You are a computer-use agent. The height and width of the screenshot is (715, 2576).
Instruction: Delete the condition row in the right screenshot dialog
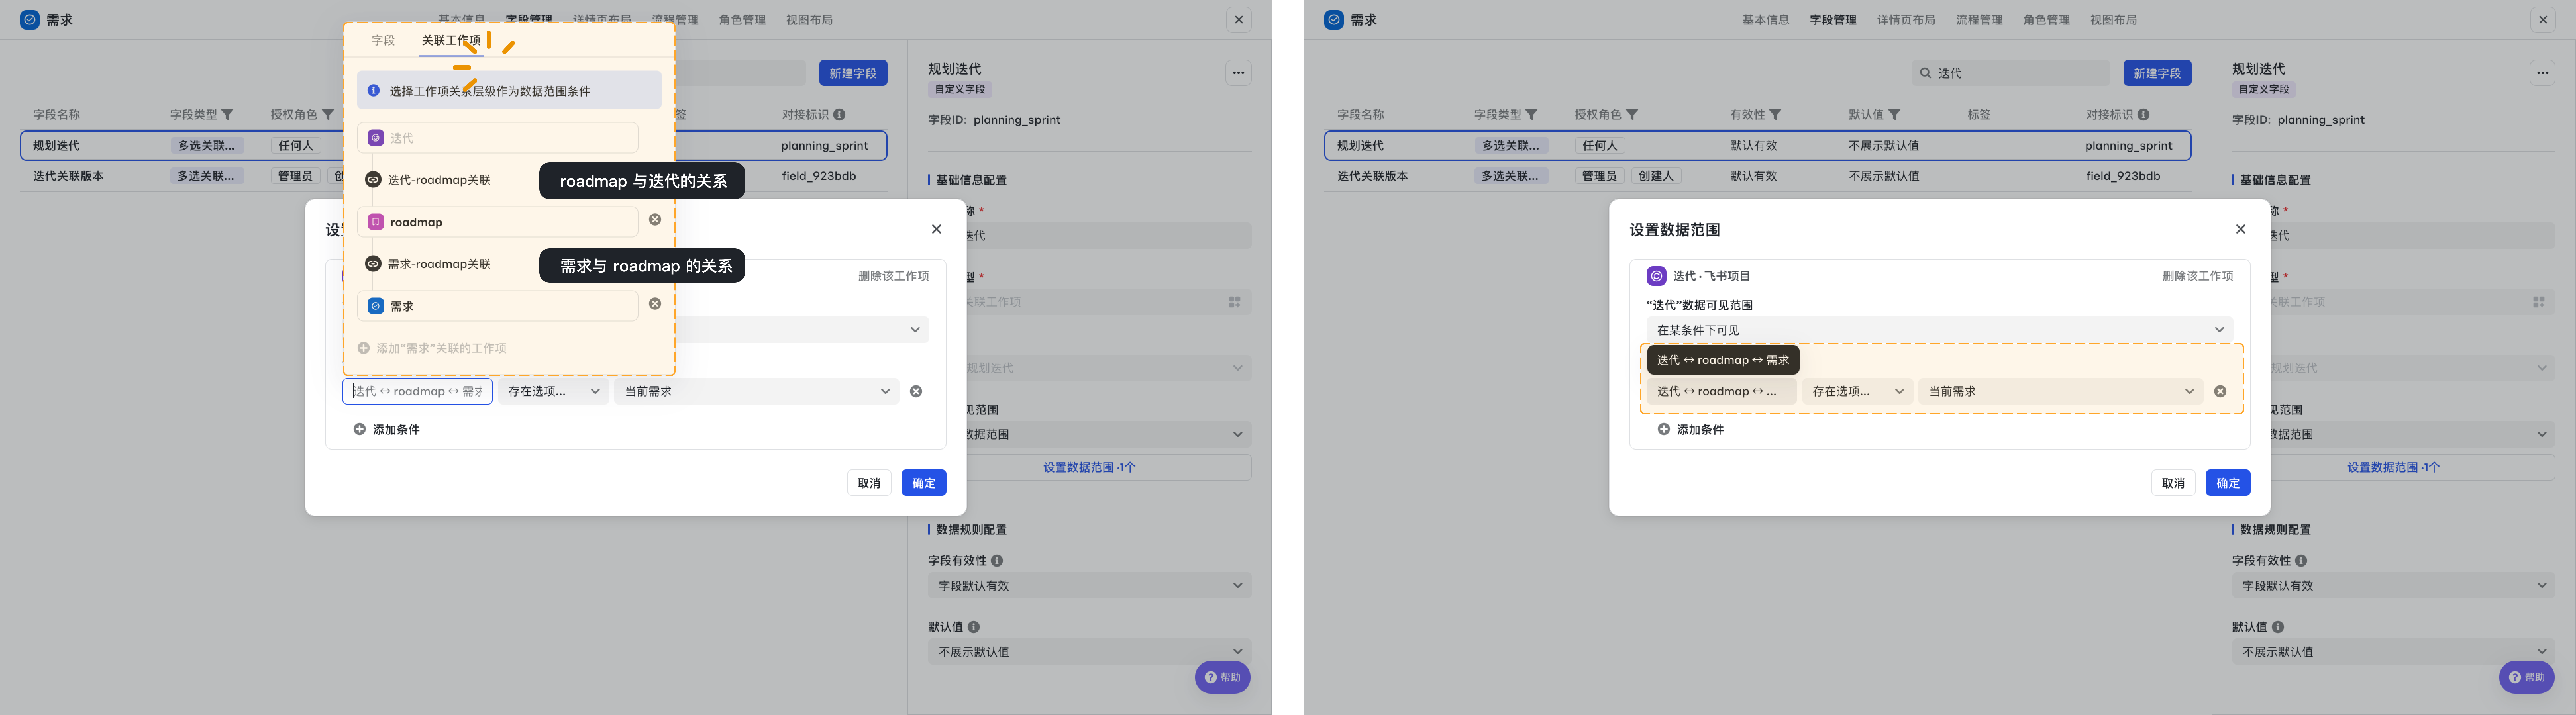coord(2220,391)
